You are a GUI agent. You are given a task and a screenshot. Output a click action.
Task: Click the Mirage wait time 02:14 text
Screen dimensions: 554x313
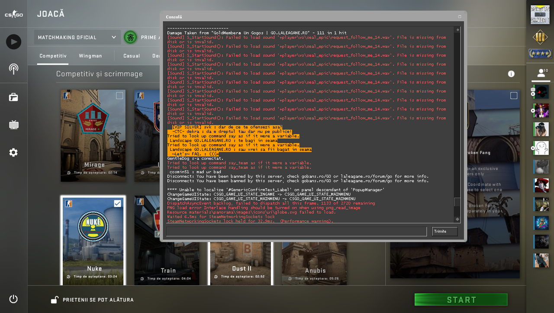pos(95,173)
